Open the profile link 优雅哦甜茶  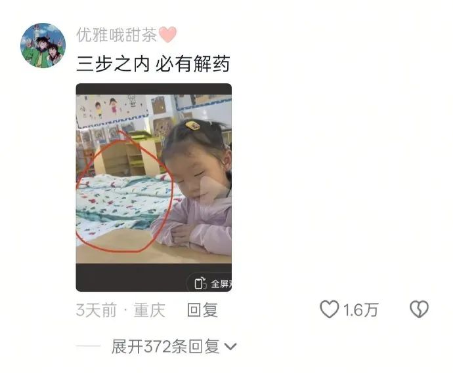point(117,35)
